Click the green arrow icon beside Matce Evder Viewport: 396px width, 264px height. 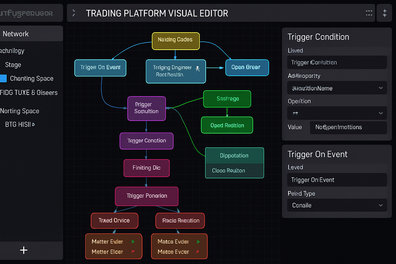pos(198,242)
